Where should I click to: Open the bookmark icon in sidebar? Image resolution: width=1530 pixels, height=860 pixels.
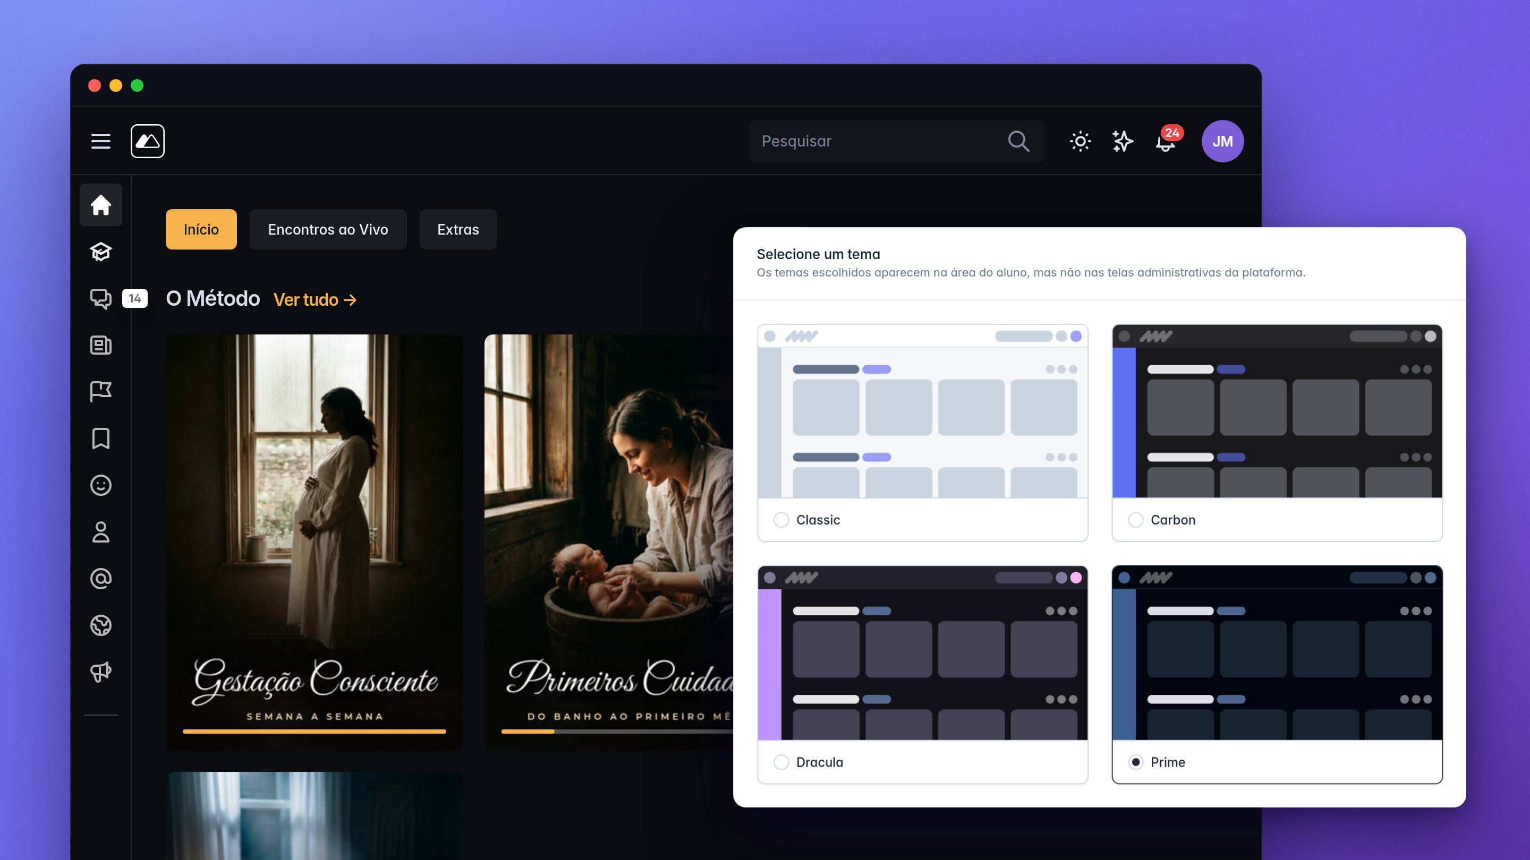101,438
